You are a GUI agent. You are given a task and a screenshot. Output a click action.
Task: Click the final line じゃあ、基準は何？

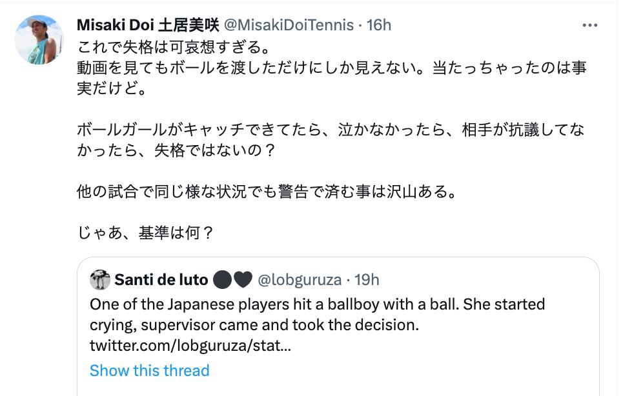tap(145, 233)
